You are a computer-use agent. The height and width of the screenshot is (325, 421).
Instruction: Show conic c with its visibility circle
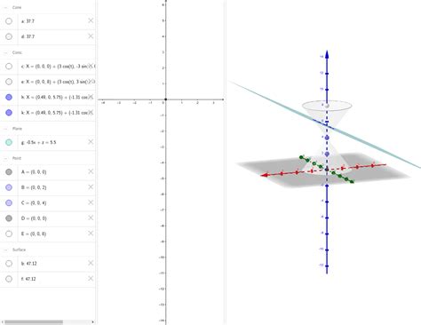point(9,67)
